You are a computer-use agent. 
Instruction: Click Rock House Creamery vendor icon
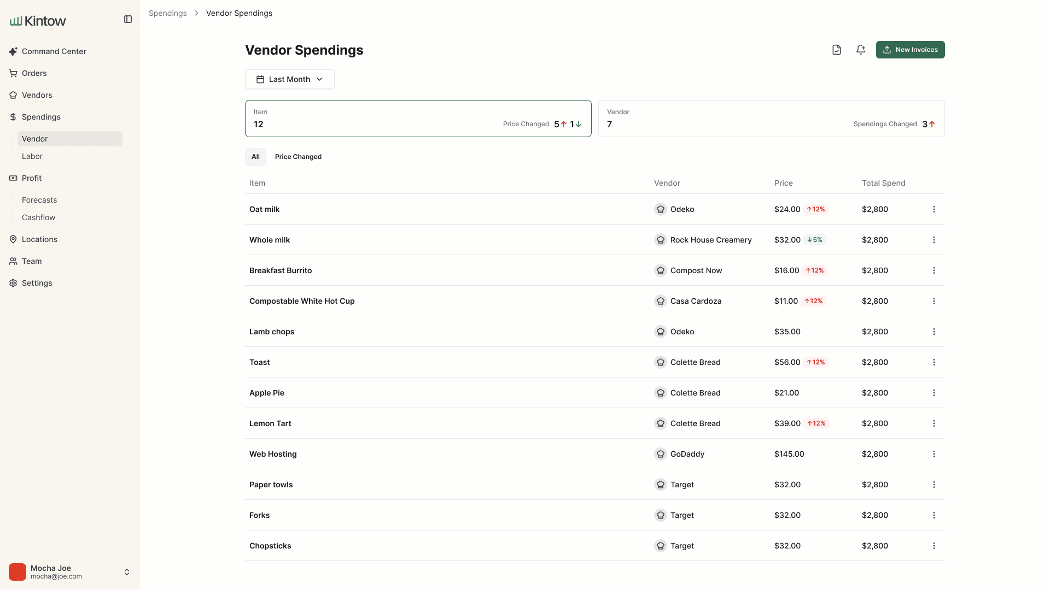[x=661, y=240]
